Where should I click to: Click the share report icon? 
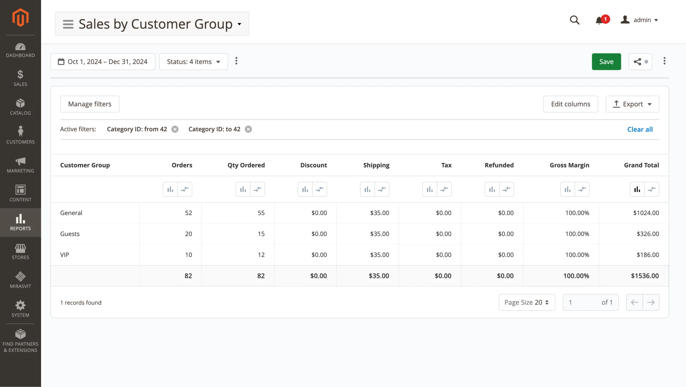click(x=637, y=61)
